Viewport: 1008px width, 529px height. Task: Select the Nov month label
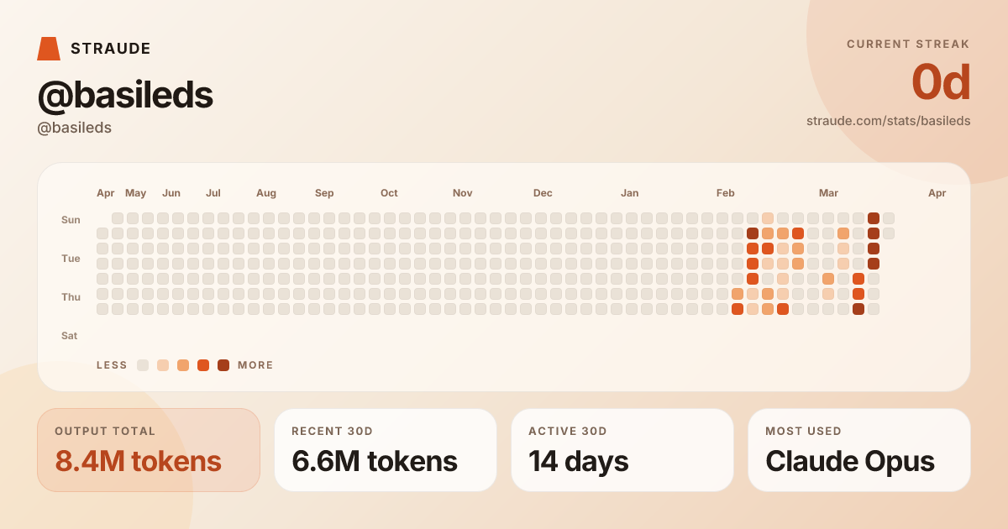tap(462, 193)
